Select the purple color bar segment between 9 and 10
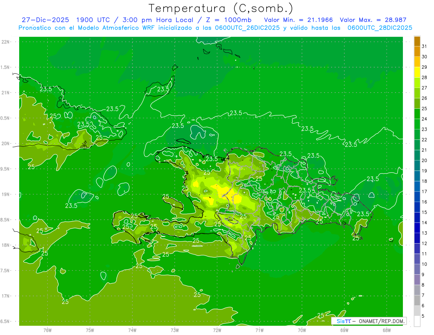The image size is (434, 335). 417,270
